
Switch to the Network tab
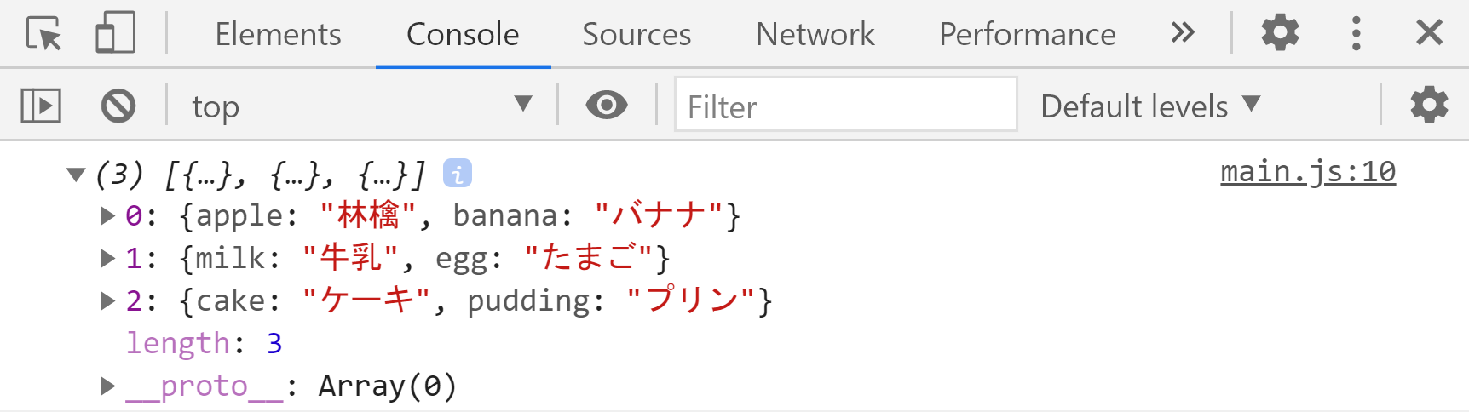click(815, 34)
